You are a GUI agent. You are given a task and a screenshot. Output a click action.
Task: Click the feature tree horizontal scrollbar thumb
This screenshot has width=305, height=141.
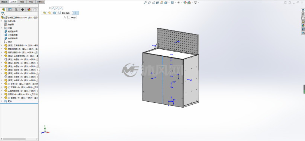pyautogui.click(x=14, y=139)
